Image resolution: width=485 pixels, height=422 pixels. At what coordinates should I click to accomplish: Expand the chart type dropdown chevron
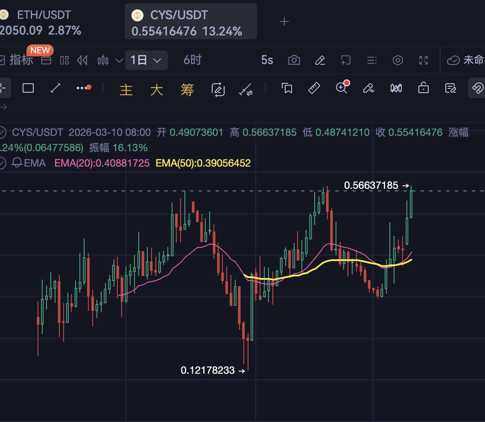119,60
